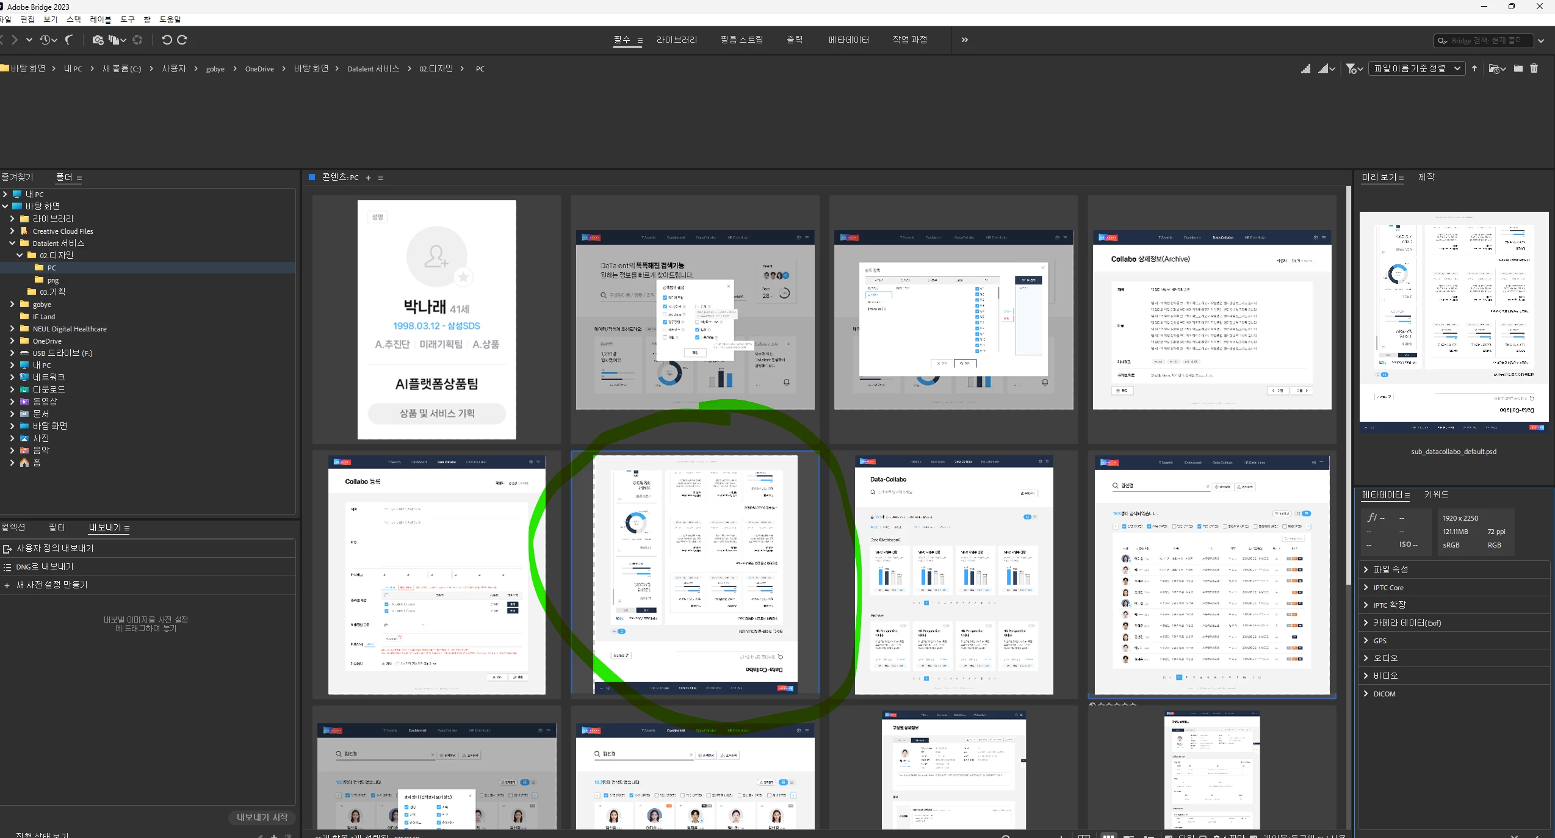The width and height of the screenshot is (1555, 838).
Task: Click the new folder icon in the path bar
Action: pos(1518,68)
